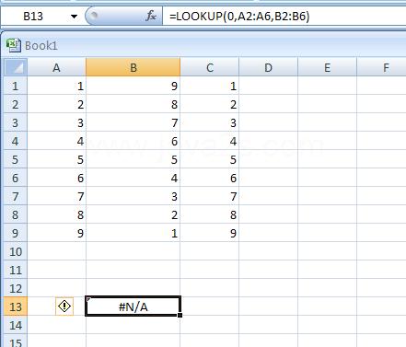Viewport: 406px width, 347px height.
Task: Click cell A7 containing 7
Action: click(x=57, y=196)
